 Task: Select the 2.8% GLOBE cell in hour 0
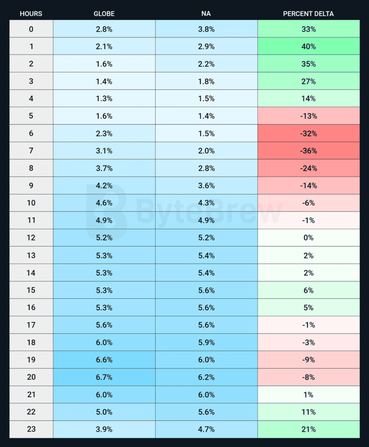click(x=104, y=29)
